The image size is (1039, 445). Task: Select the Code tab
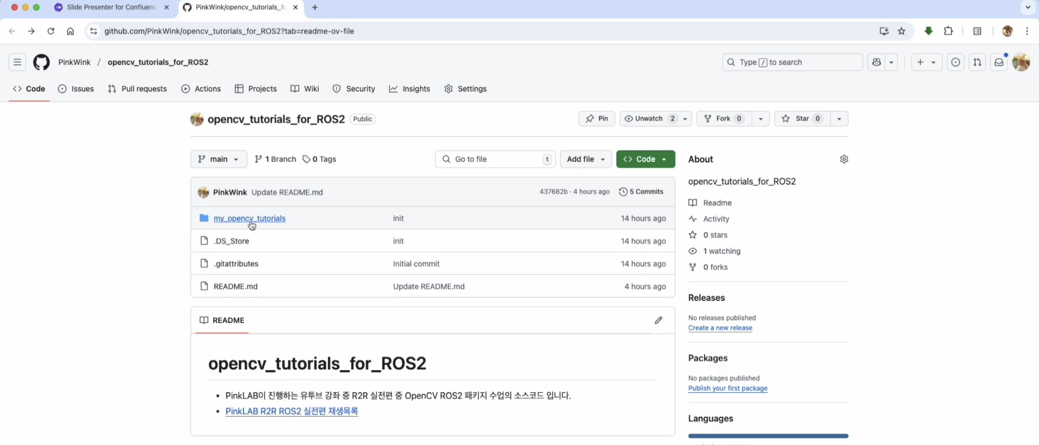point(29,89)
